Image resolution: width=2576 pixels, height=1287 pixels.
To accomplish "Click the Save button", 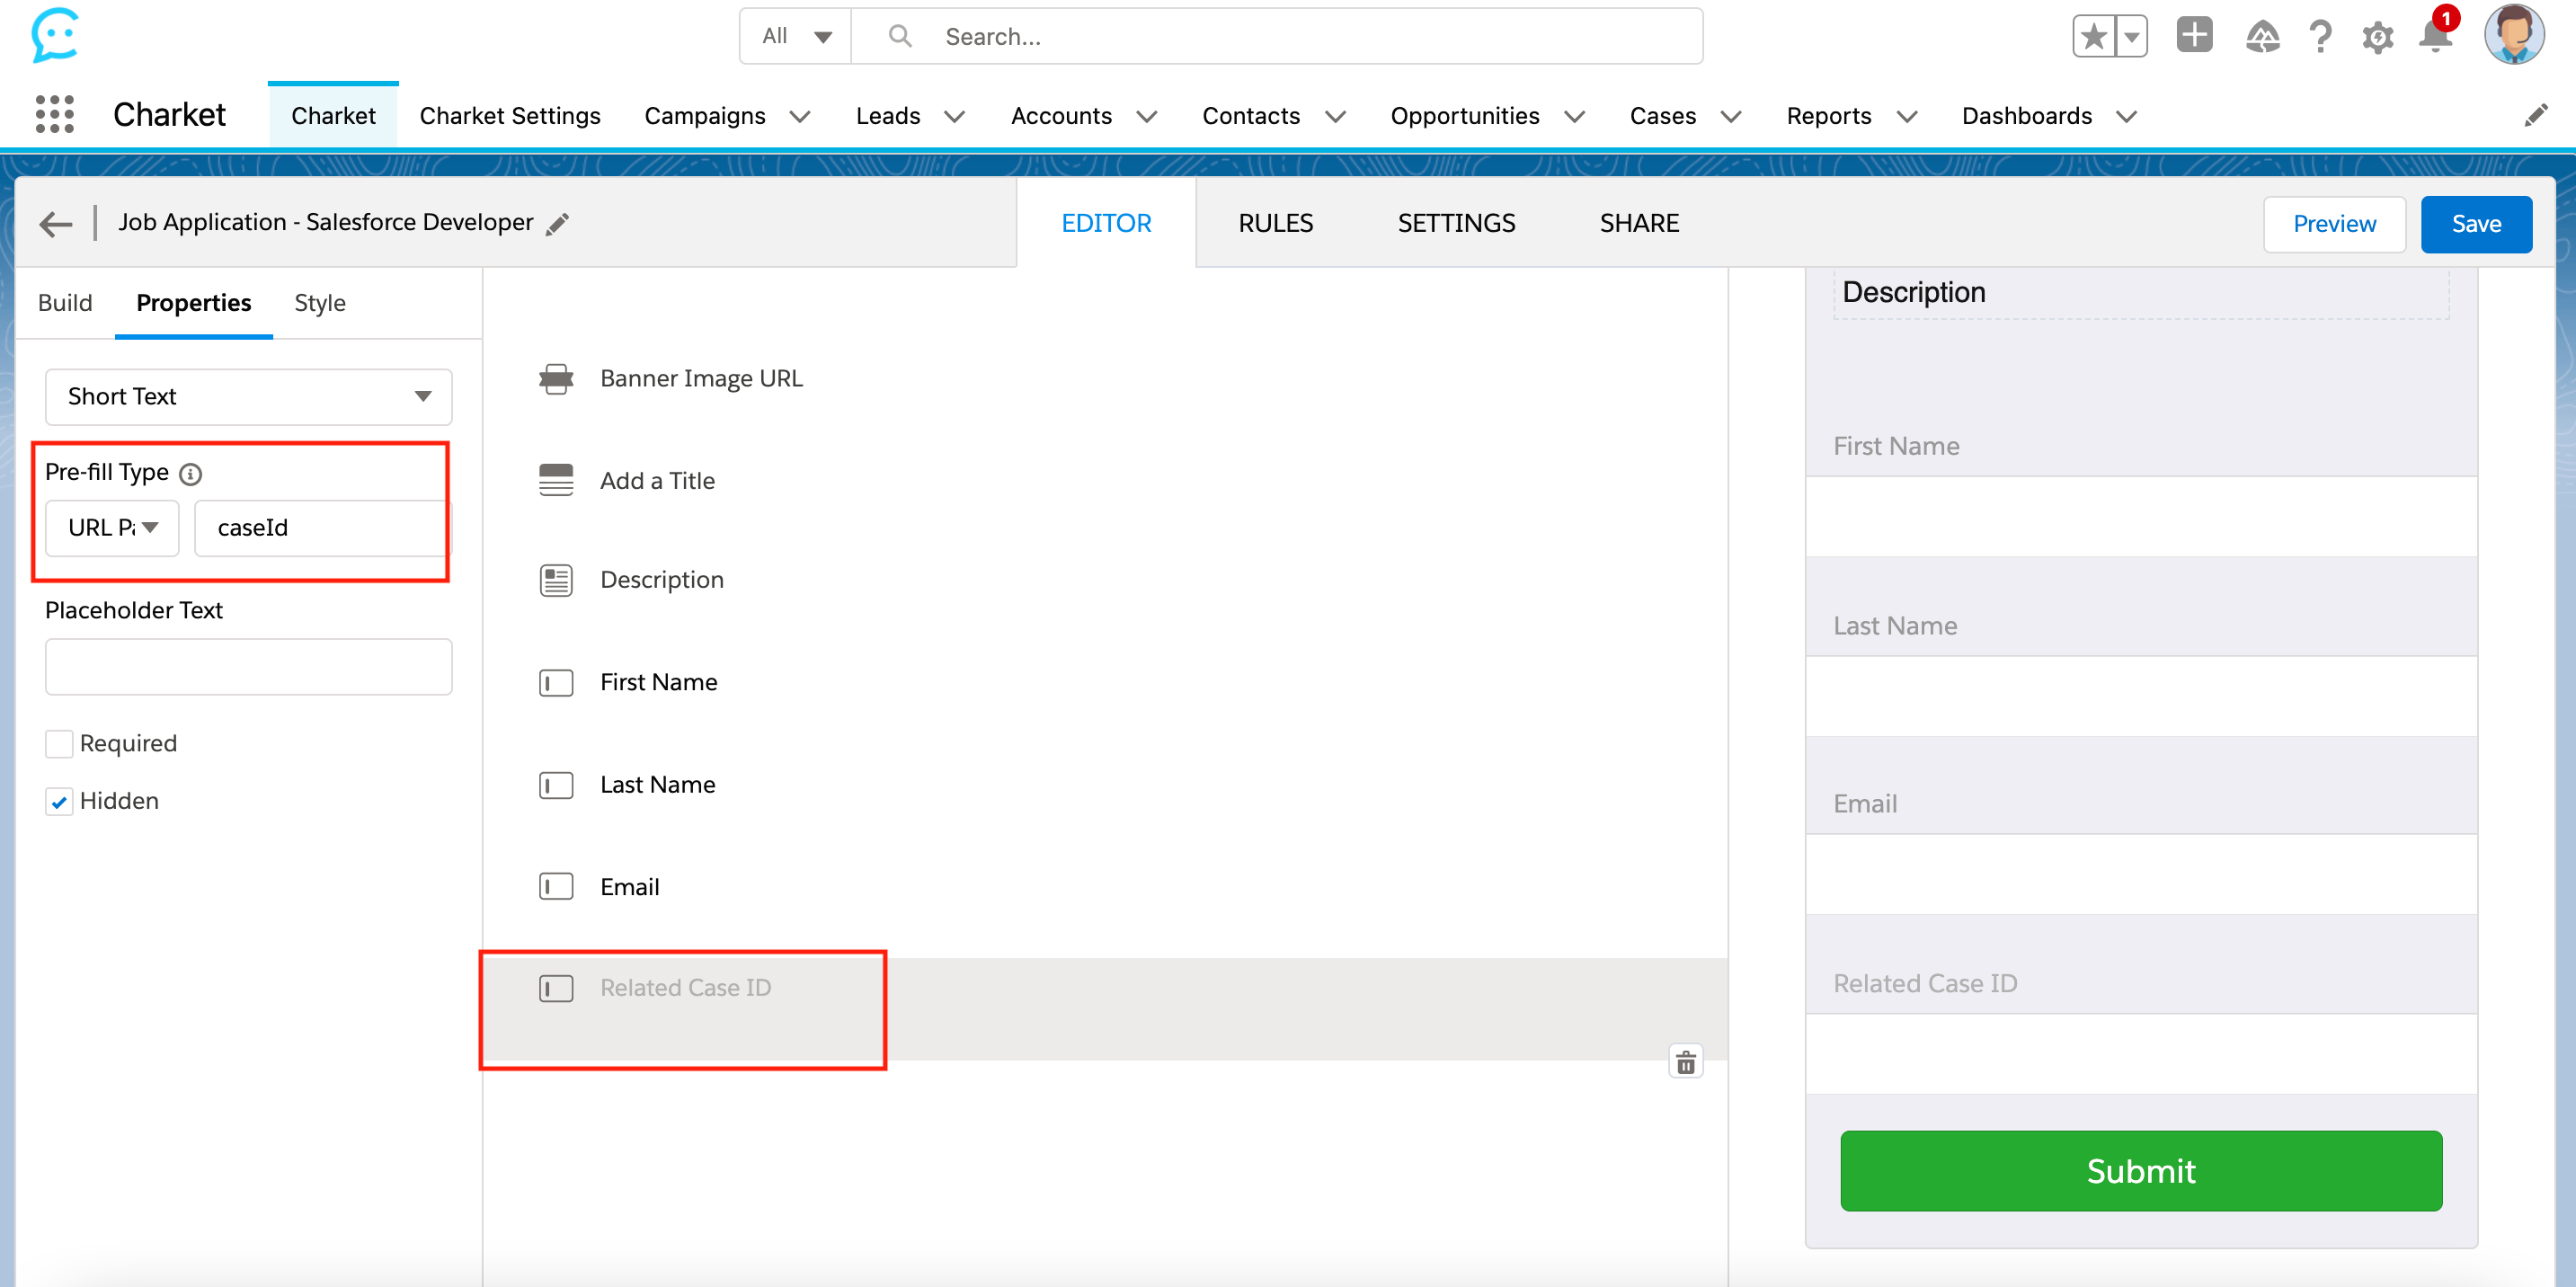I will click(x=2476, y=224).
